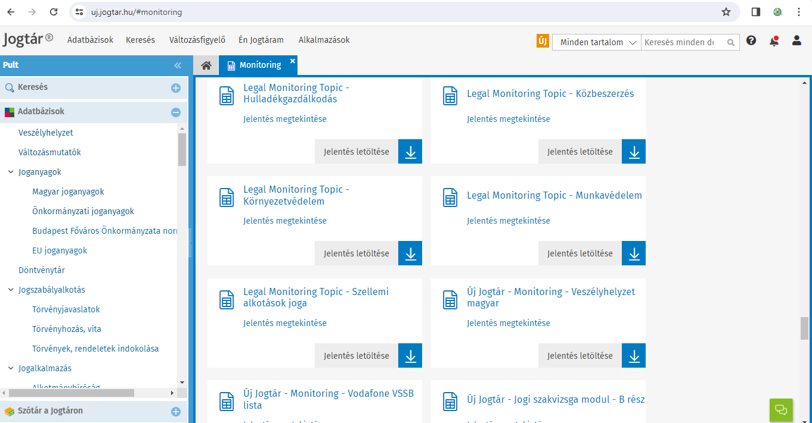
Task: Click the help question mark icon
Action: 751,40
